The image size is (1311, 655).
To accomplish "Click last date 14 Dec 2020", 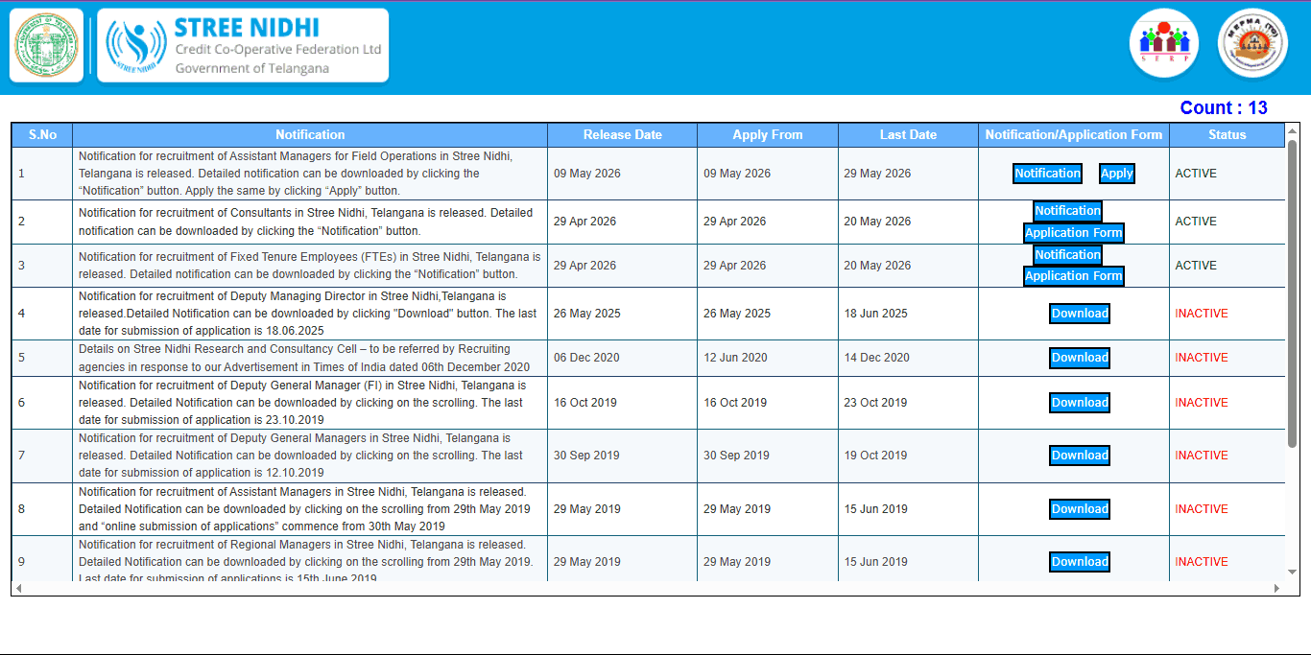I will [x=876, y=358].
